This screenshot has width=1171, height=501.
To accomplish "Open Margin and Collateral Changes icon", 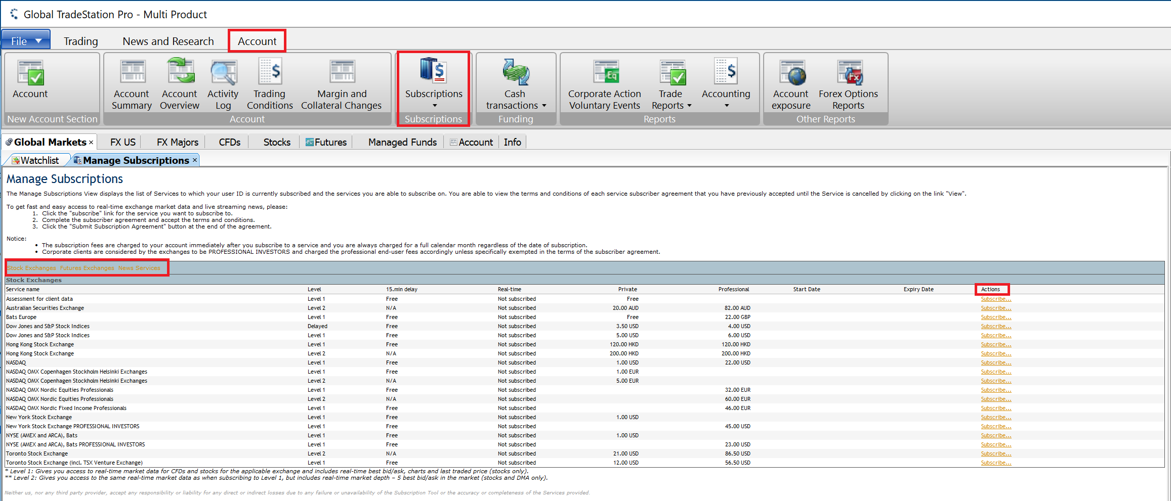I will point(342,71).
